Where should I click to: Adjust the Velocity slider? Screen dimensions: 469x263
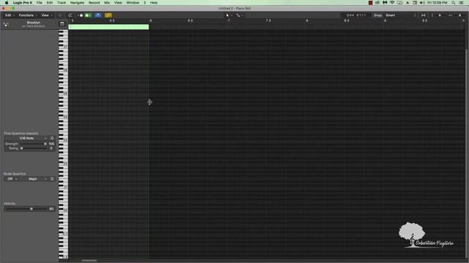pyautogui.click(x=27, y=209)
